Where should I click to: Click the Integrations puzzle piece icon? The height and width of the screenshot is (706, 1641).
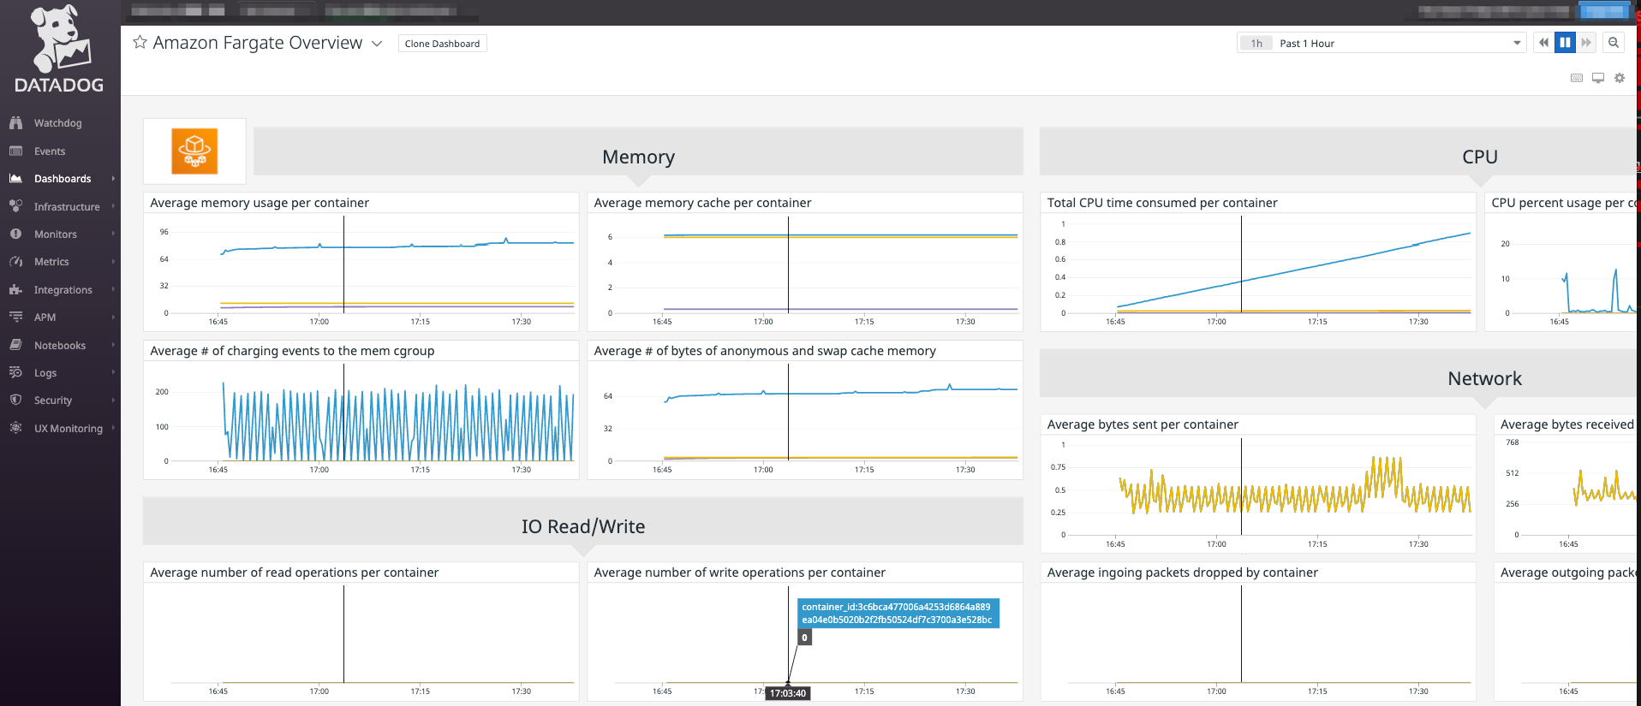pyautogui.click(x=15, y=290)
